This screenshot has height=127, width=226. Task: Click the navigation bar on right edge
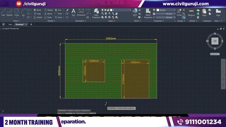coord(223,74)
